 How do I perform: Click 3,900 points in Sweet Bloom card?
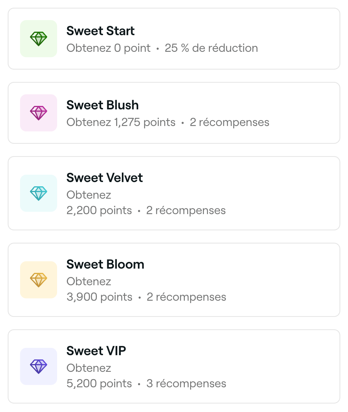tap(100, 297)
